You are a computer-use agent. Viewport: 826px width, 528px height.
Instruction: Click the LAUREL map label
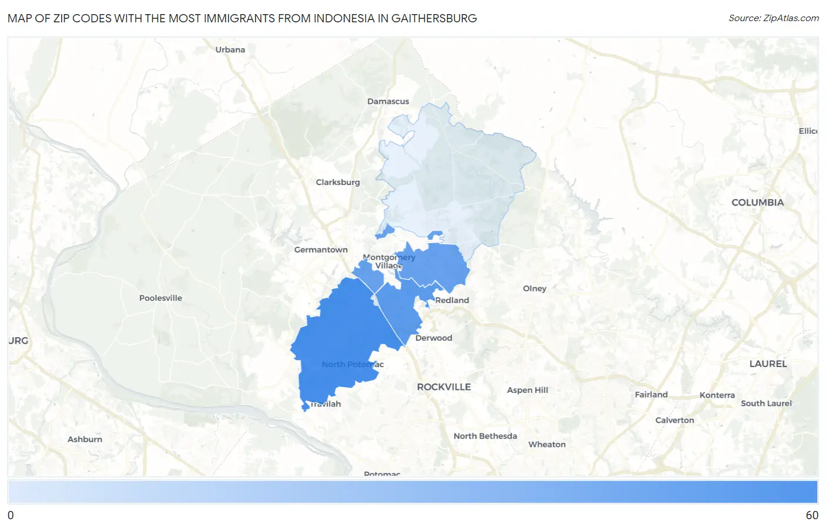click(768, 364)
